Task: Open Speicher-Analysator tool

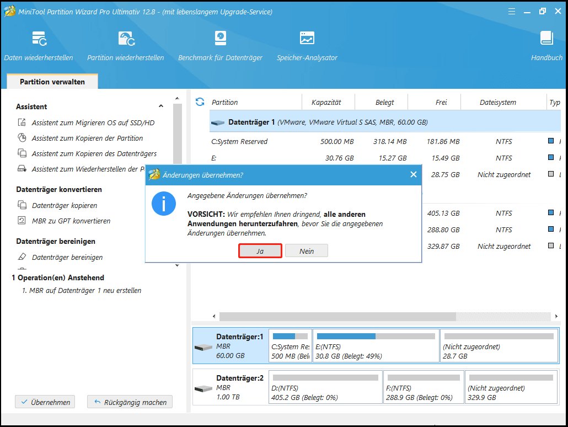Action: point(307,46)
